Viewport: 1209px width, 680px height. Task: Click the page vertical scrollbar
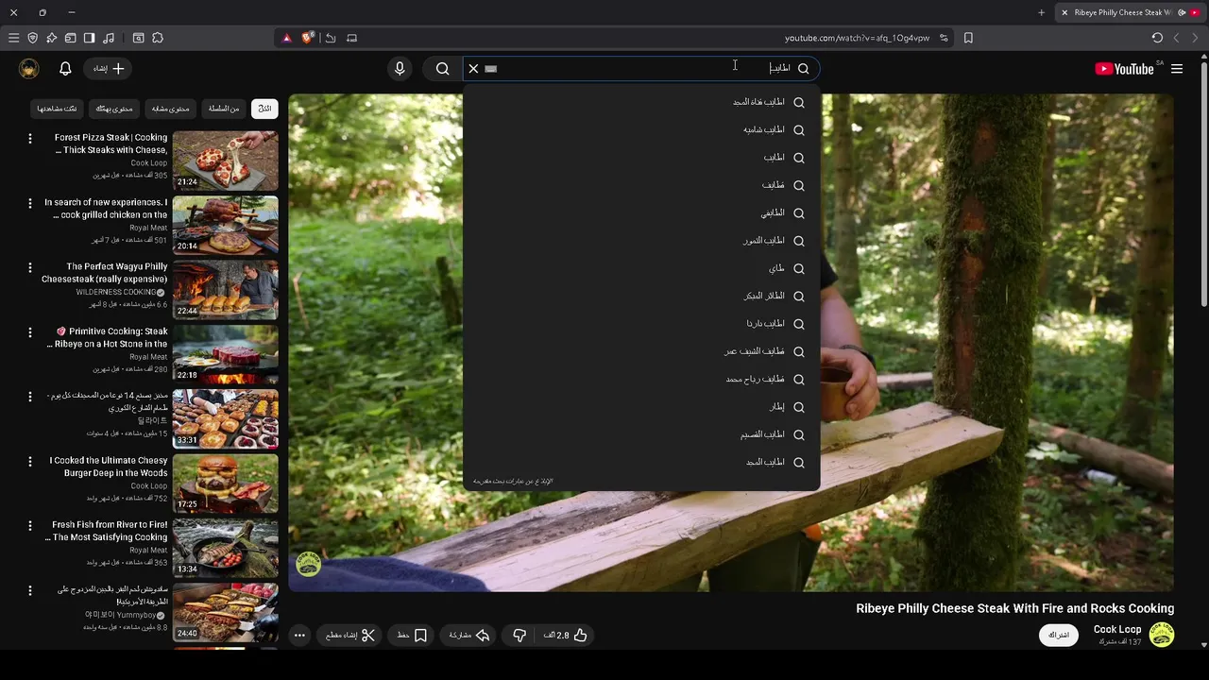(x=1203, y=184)
